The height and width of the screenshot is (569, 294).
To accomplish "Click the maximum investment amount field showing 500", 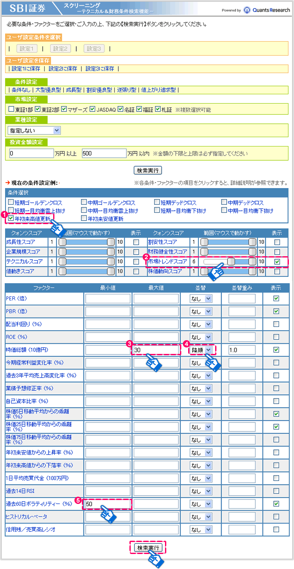I will coord(103,153).
